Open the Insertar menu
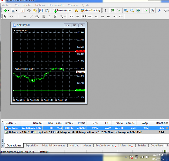The width and height of the screenshot is (169, 161). [x=27, y=5]
